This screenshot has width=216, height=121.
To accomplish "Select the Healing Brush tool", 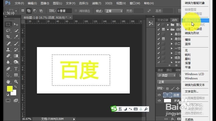I will 8,44.
